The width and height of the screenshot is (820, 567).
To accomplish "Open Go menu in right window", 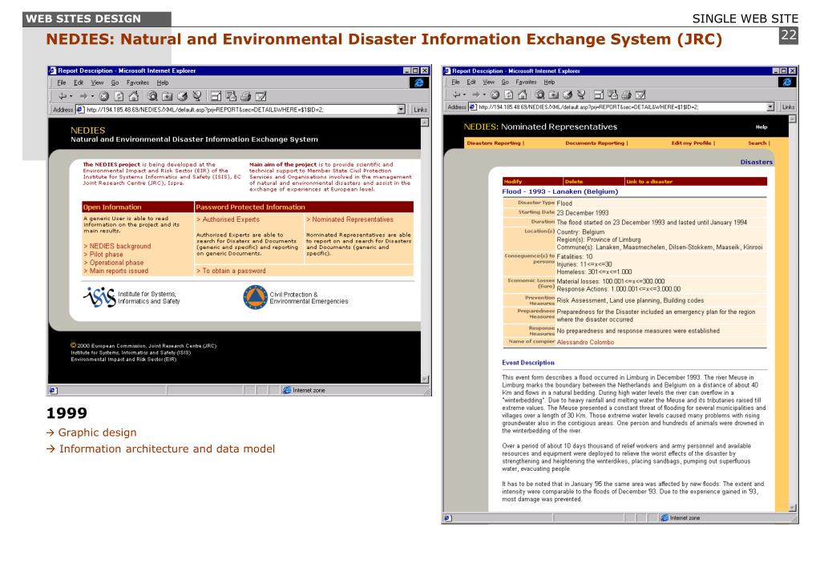I will point(505,82).
